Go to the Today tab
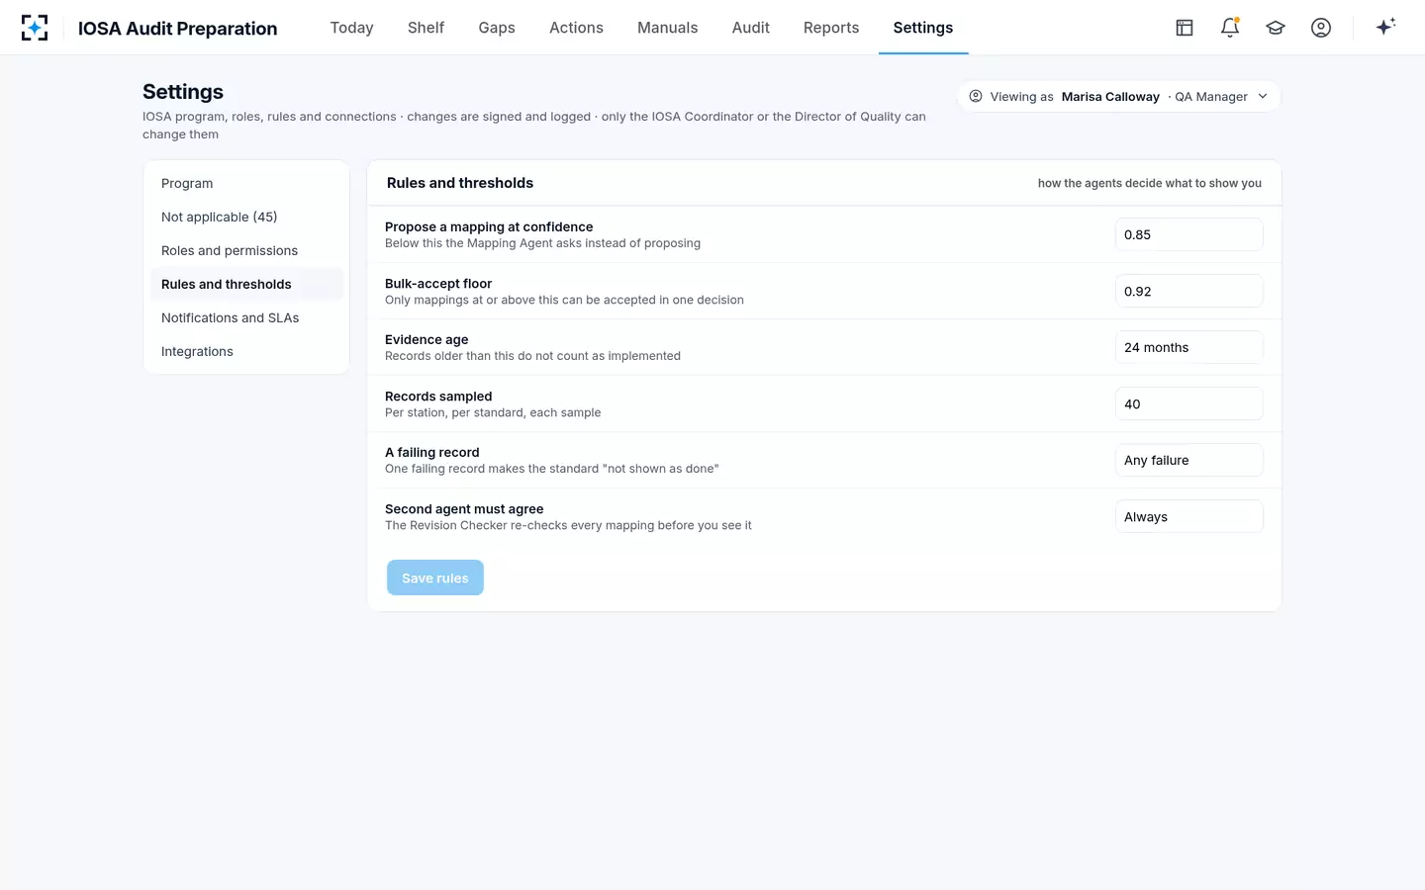Screen dimensions: 1425x890 pyautogui.click(x=351, y=28)
